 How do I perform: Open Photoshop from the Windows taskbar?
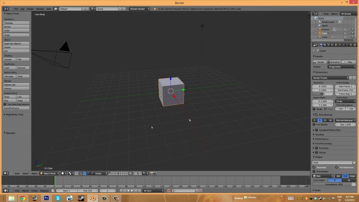47,198
